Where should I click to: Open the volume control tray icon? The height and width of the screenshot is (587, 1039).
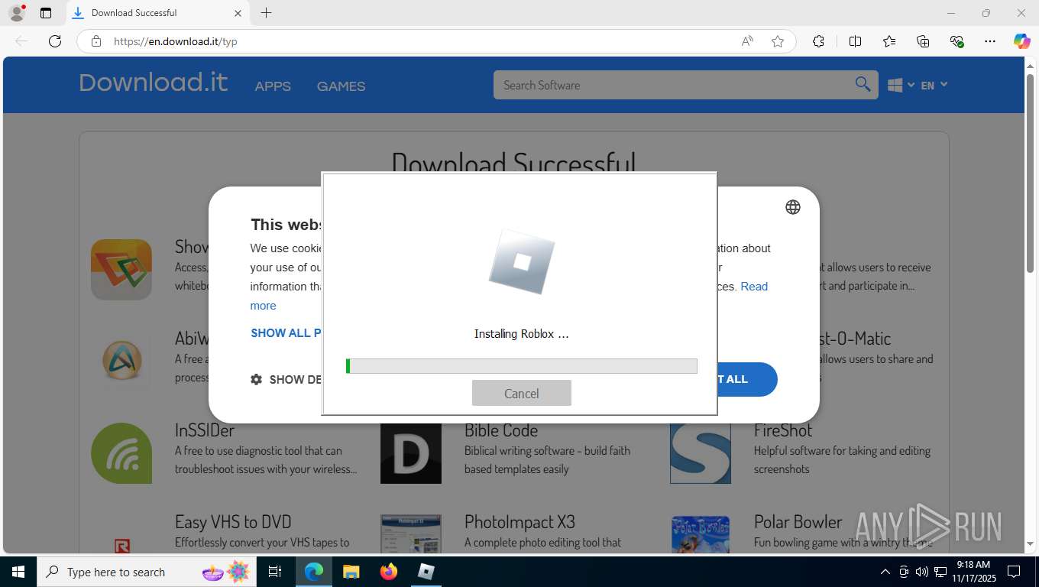922,572
